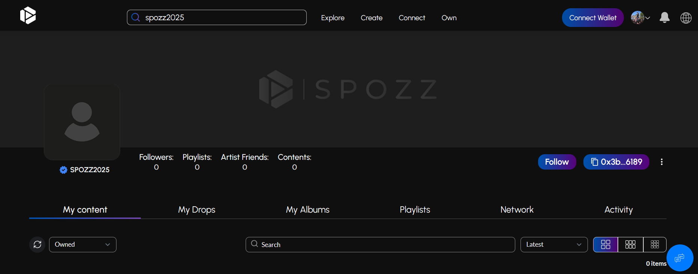Image resolution: width=698 pixels, height=274 pixels.
Task: Open the chat support bubble
Action: (680, 258)
